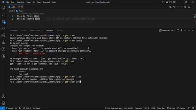The height and width of the screenshot is (110, 196).
Task: Split the terminal panel
Action: pos(178,31)
